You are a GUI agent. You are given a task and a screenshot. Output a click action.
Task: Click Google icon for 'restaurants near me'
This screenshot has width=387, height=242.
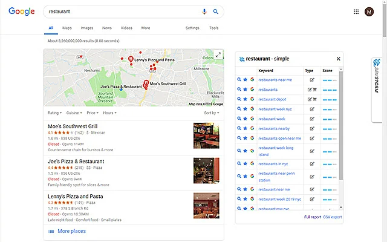click(x=252, y=79)
